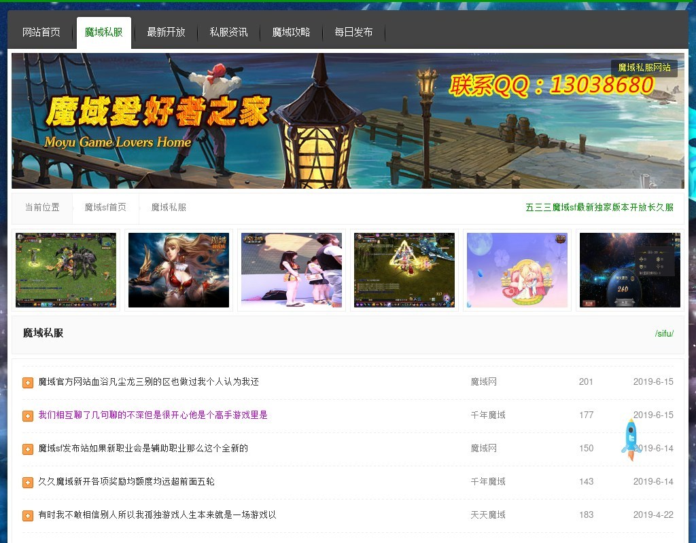
Task: Open the blonde warrior woman artwork thumbnail
Action: tap(179, 270)
